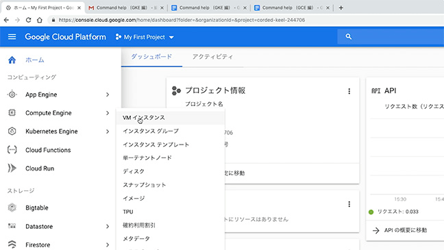Click the browser home icon

(x=40, y=20)
